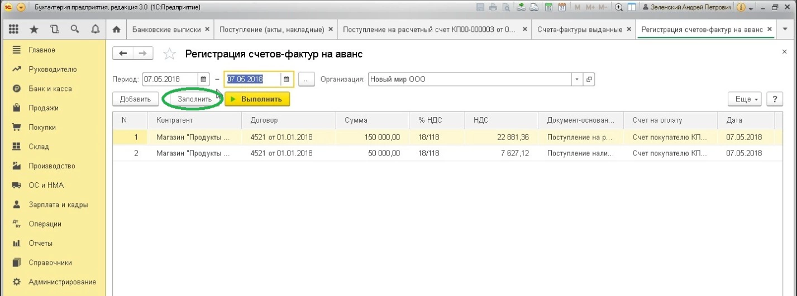This screenshot has height=296, width=797.
Task: Close the Счета-фактуры выданные tab
Action: [x=630, y=29]
